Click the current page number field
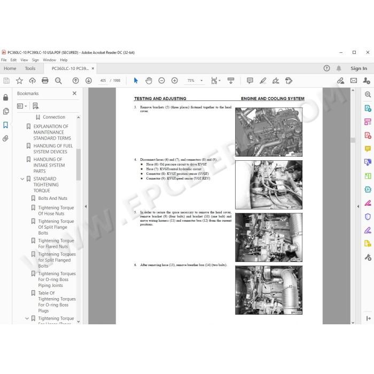 click(103, 81)
